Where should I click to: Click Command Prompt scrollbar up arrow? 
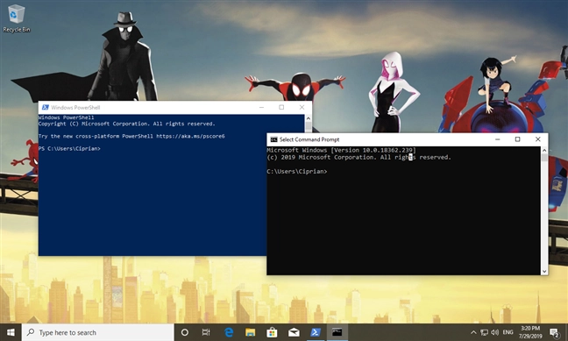pyautogui.click(x=544, y=150)
